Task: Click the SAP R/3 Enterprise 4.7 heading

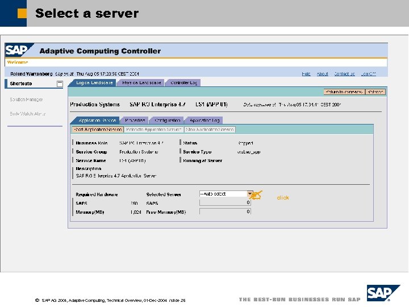Action: [x=157, y=105]
